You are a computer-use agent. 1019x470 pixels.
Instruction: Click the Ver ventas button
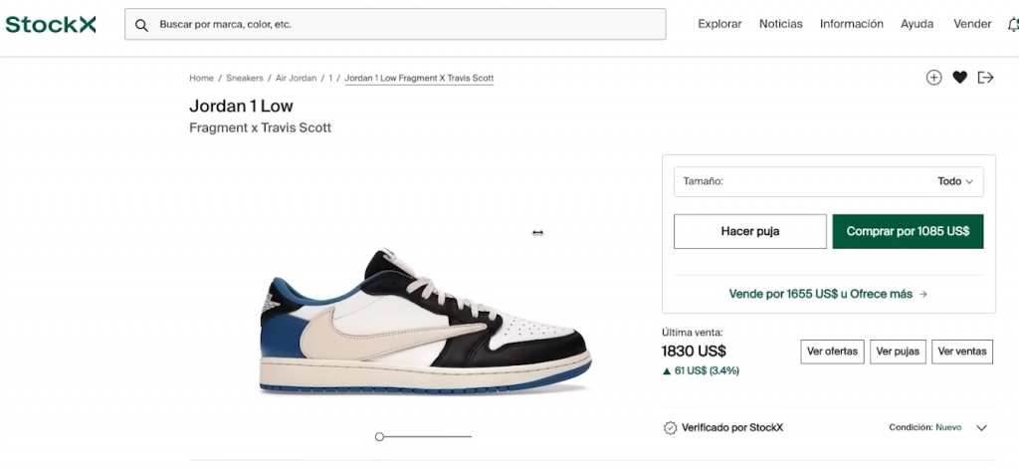961,352
